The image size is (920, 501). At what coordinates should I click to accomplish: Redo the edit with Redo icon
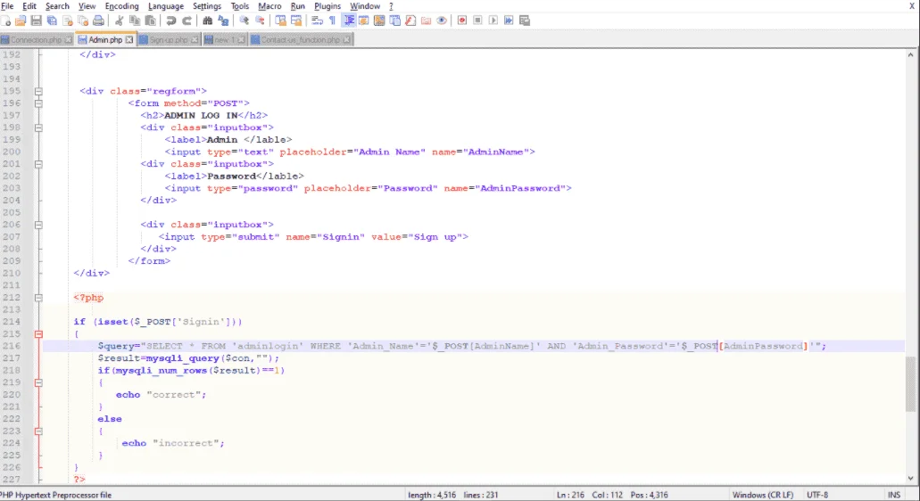point(186,21)
